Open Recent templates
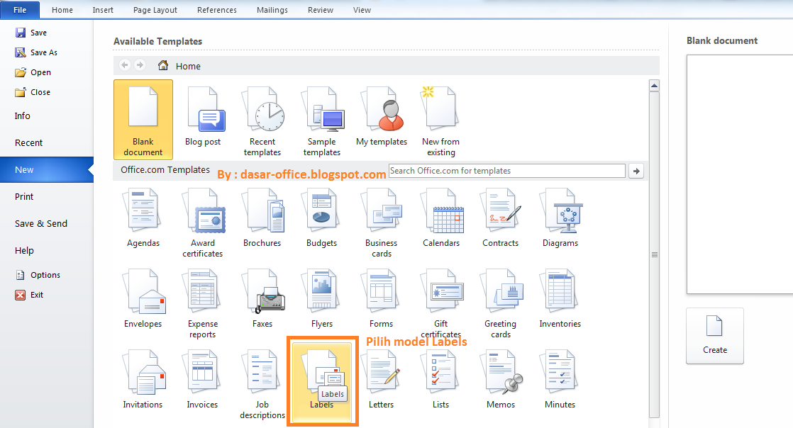This screenshot has height=428, width=793. click(262, 120)
